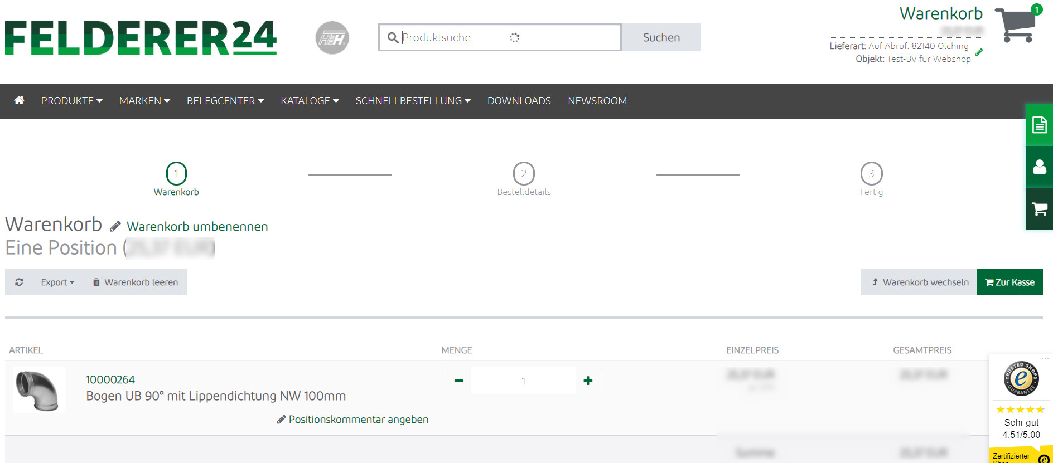Click the round HTH brand logo

click(x=332, y=38)
